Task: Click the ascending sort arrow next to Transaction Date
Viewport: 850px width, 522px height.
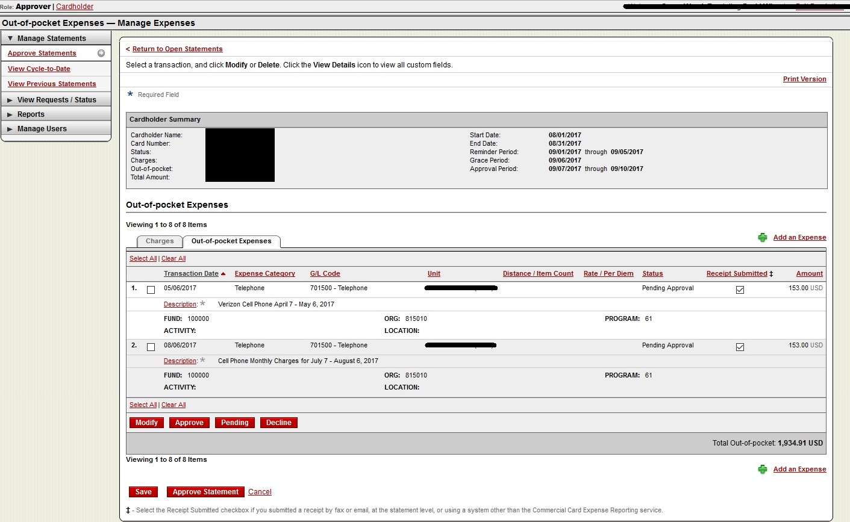Action: tap(223, 274)
